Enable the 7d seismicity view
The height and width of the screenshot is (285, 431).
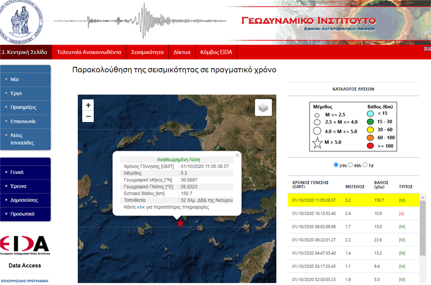(x=366, y=166)
